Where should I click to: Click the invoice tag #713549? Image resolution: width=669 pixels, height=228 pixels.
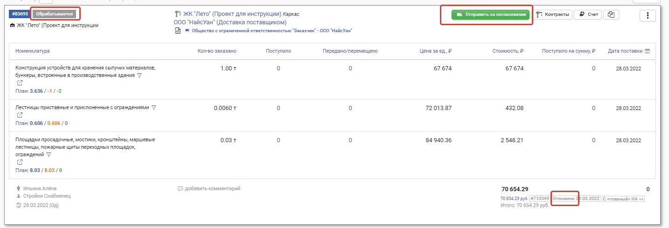click(540, 199)
